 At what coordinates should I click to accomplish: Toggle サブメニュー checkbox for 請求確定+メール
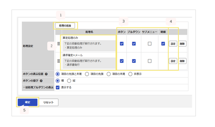149,61
